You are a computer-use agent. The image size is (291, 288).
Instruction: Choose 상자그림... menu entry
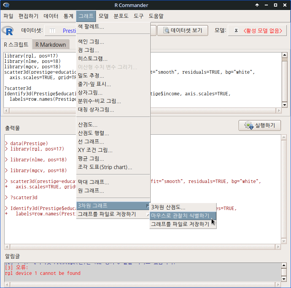click(x=113, y=93)
